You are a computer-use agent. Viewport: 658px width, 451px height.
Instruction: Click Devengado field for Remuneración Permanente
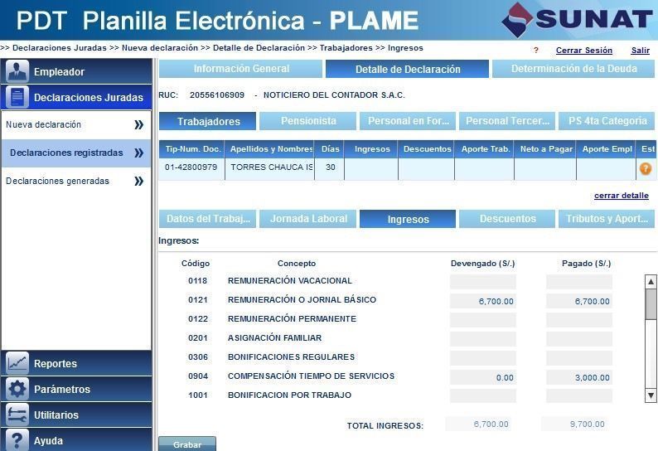click(x=482, y=320)
